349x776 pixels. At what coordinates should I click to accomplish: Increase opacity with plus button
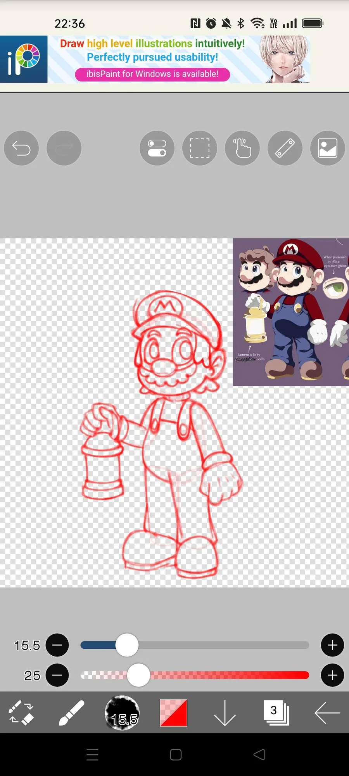332,675
